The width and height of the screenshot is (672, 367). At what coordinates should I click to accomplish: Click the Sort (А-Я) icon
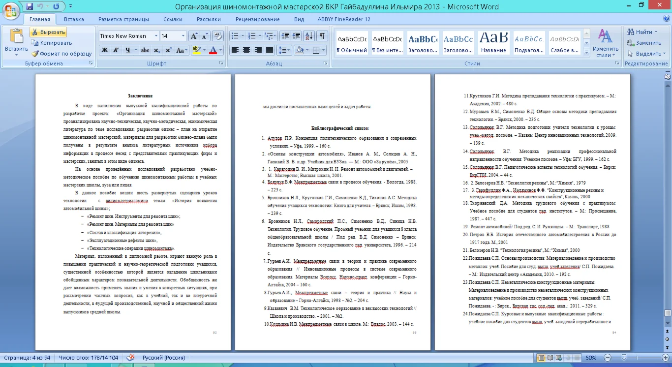(x=308, y=36)
